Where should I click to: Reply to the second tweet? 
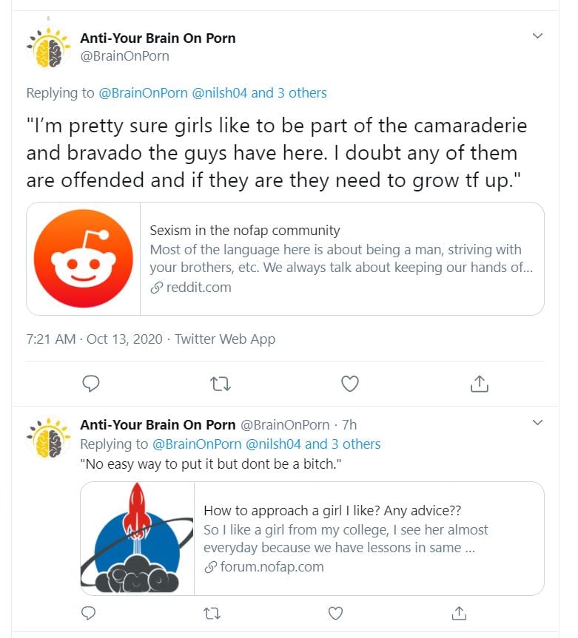point(88,613)
